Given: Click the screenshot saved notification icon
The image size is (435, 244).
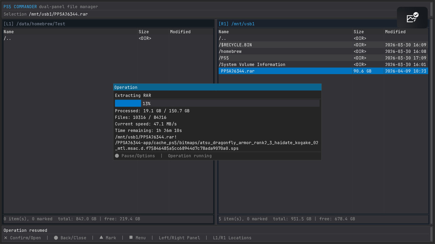Looking at the screenshot, I should (412, 18).
